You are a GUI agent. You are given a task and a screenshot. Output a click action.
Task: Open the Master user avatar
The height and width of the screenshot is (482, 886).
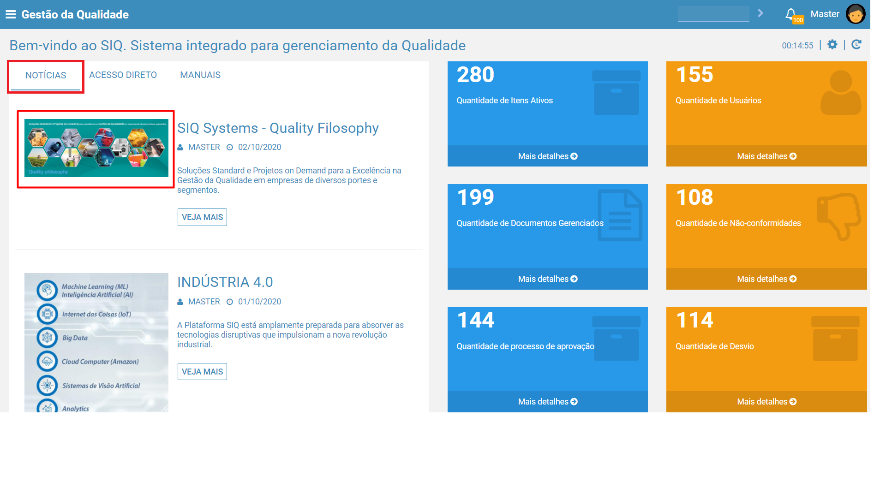856,14
